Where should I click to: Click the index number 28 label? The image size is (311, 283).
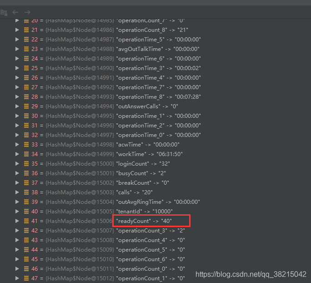[35, 96]
